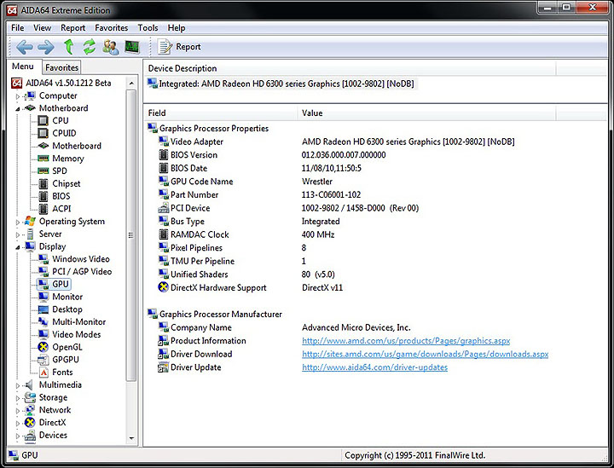
Task: Expand the Operating System node
Action: [x=17, y=222]
